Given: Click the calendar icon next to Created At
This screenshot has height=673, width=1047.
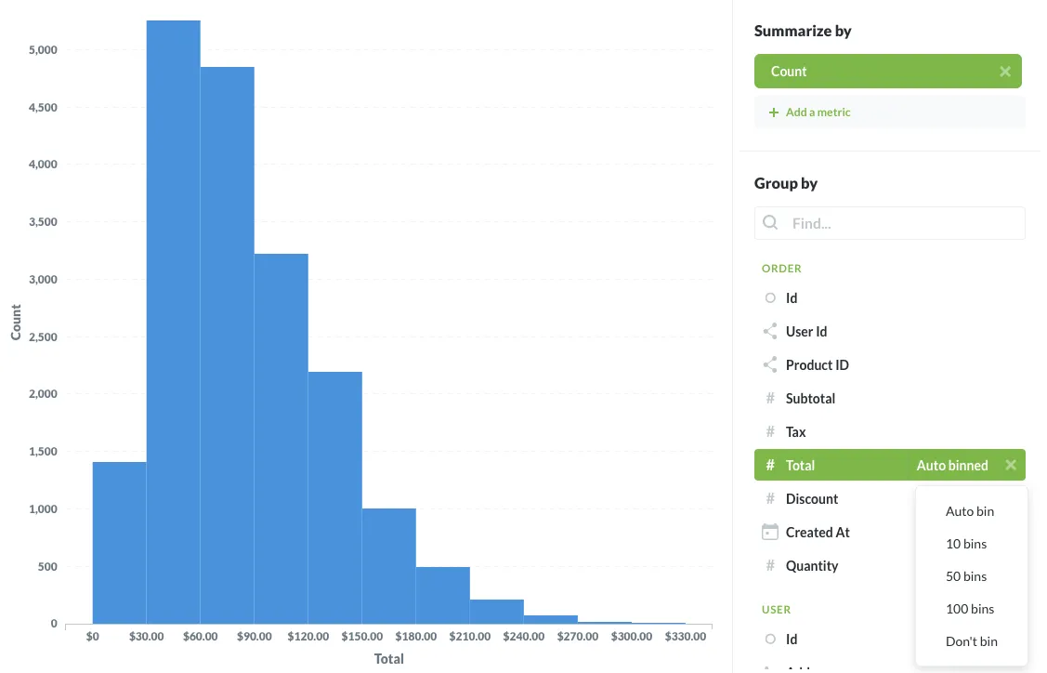Looking at the screenshot, I should pyautogui.click(x=769, y=532).
